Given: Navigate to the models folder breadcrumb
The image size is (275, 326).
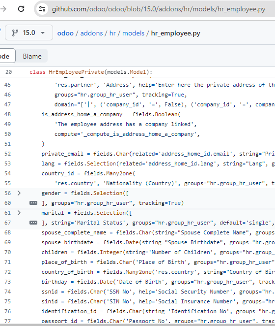Looking at the screenshot, I should click(133, 33).
